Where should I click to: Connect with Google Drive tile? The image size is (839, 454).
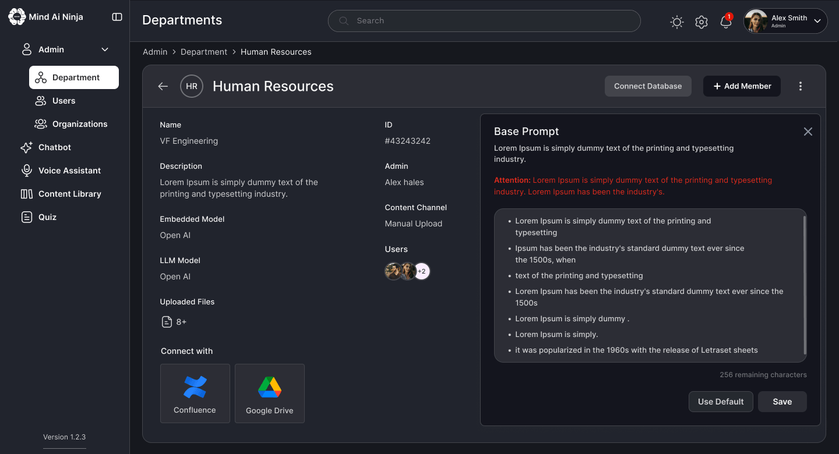270,393
